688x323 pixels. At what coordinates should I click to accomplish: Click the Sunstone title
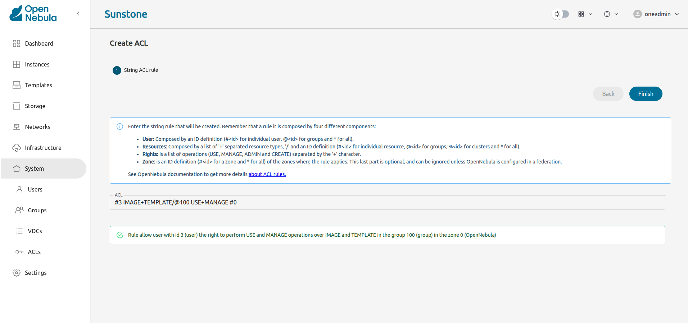pos(126,14)
